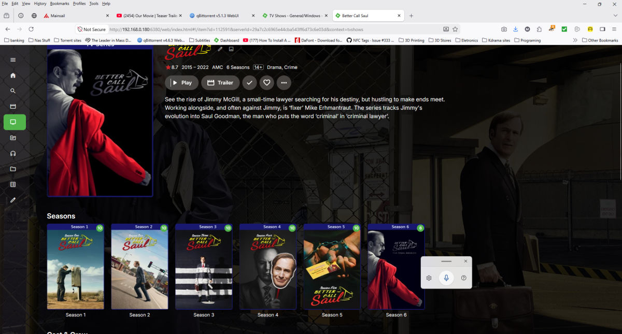Open the pencil icon in sidebar

pyautogui.click(x=13, y=200)
